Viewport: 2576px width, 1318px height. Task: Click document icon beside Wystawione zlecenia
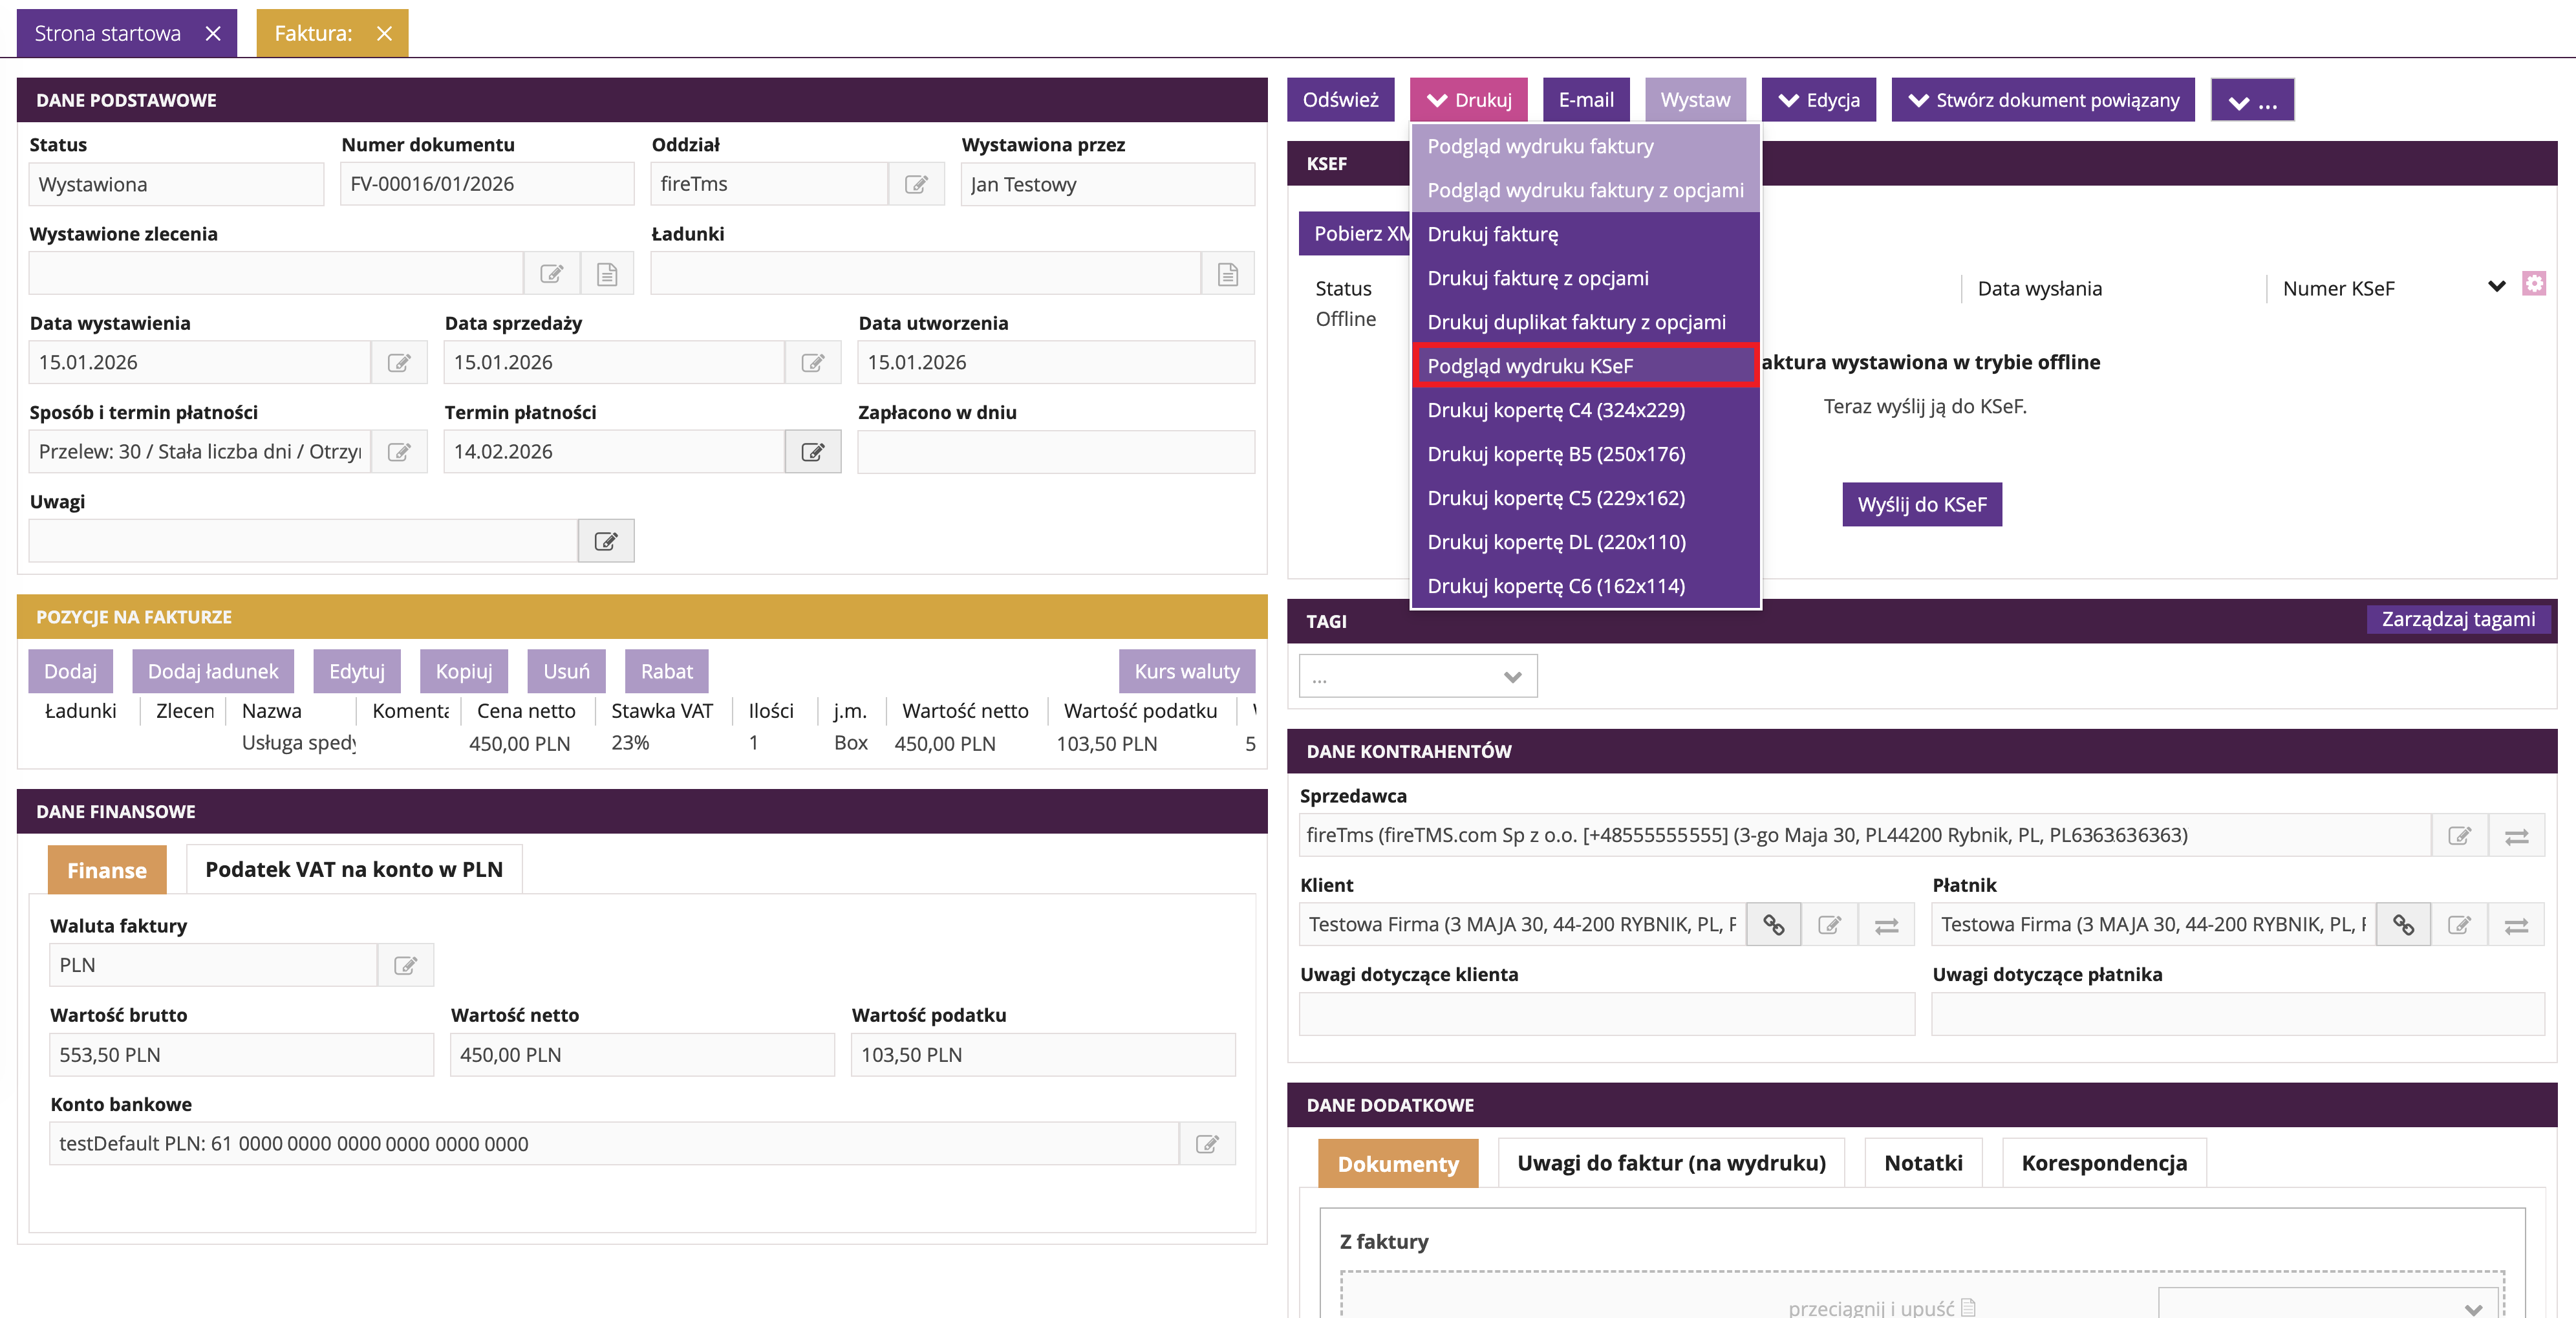pyautogui.click(x=607, y=274)
